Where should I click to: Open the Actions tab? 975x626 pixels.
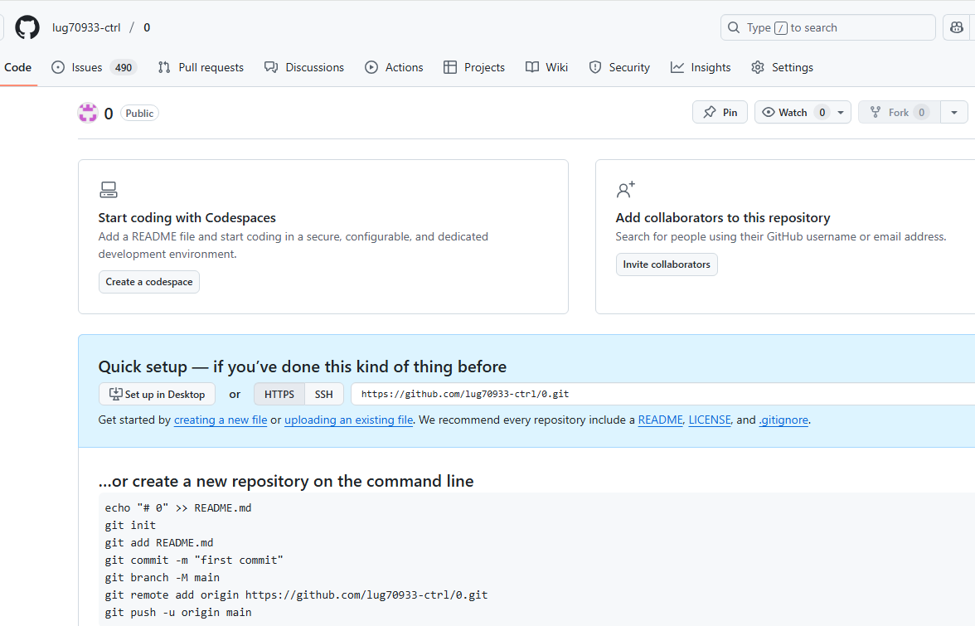coord(395,67)
